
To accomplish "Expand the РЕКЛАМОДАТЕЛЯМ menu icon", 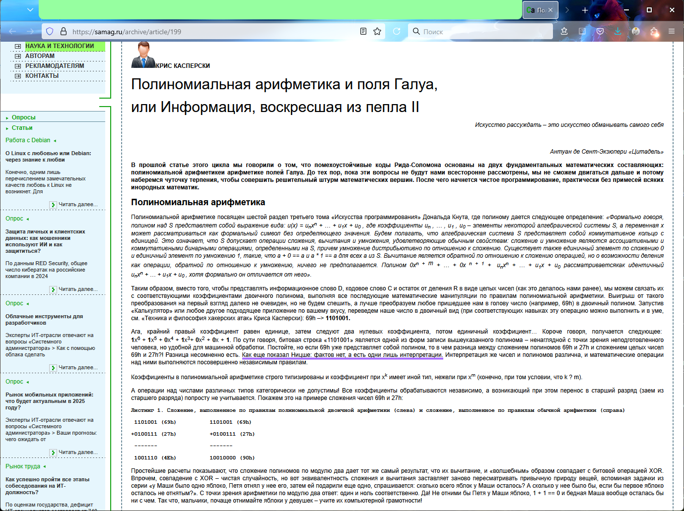I will (18, 66).
